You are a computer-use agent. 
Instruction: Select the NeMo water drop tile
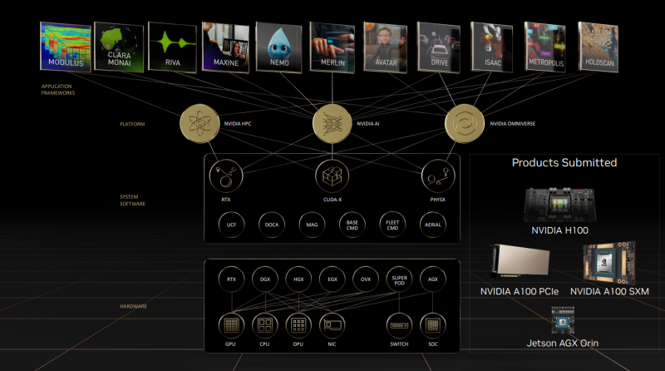point(279,47)
